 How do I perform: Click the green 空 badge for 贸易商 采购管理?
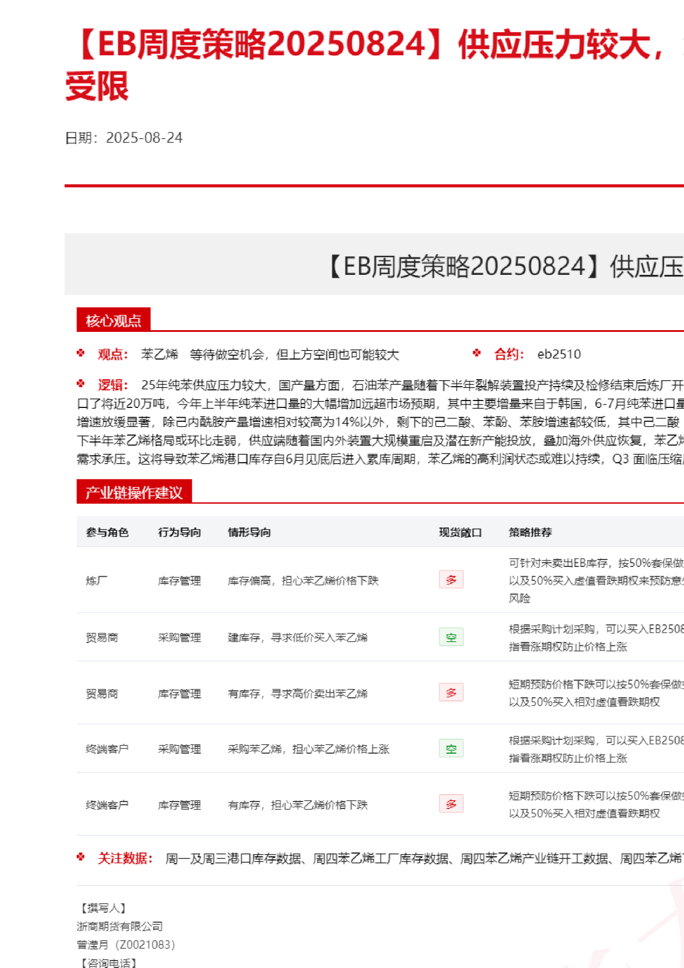point(451,637)
